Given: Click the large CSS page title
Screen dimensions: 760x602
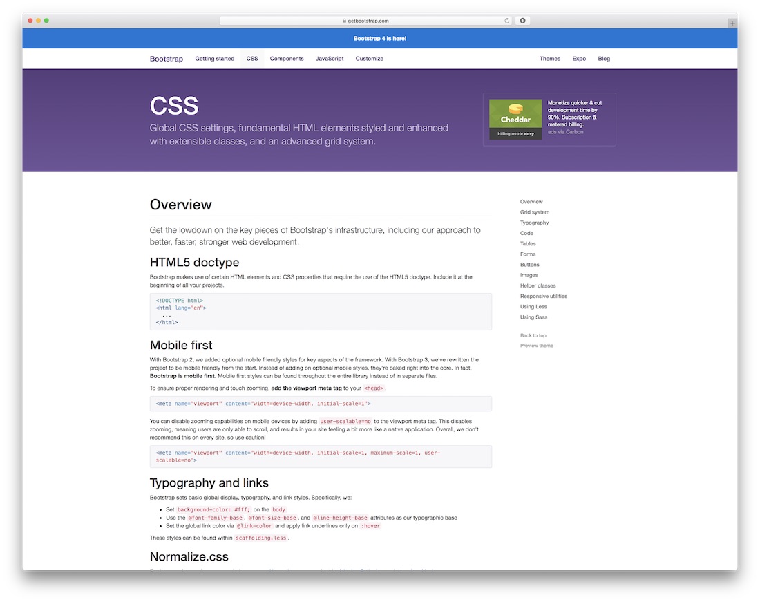Looking at the screenshot, I should pos(174,106).
